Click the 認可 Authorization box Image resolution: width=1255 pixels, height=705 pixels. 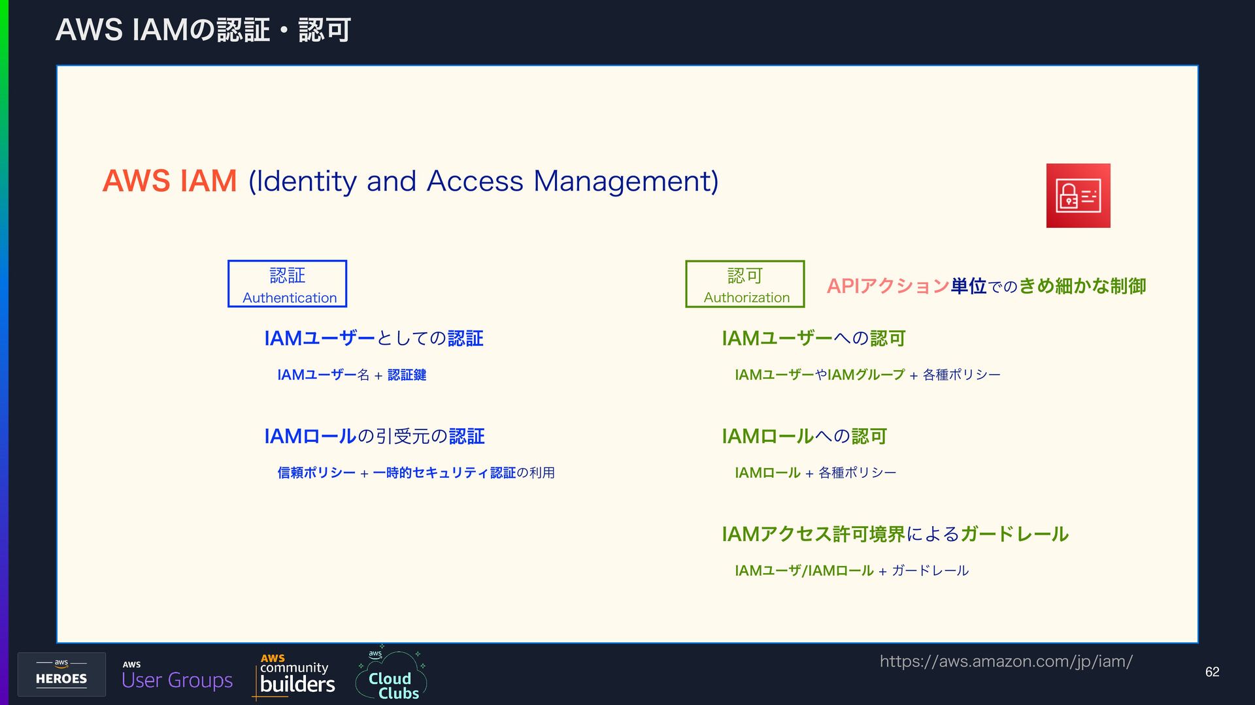745,284
